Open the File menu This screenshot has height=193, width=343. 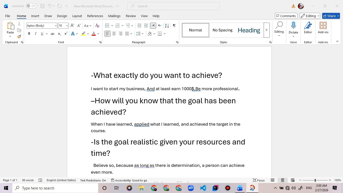tap(8, 16)
